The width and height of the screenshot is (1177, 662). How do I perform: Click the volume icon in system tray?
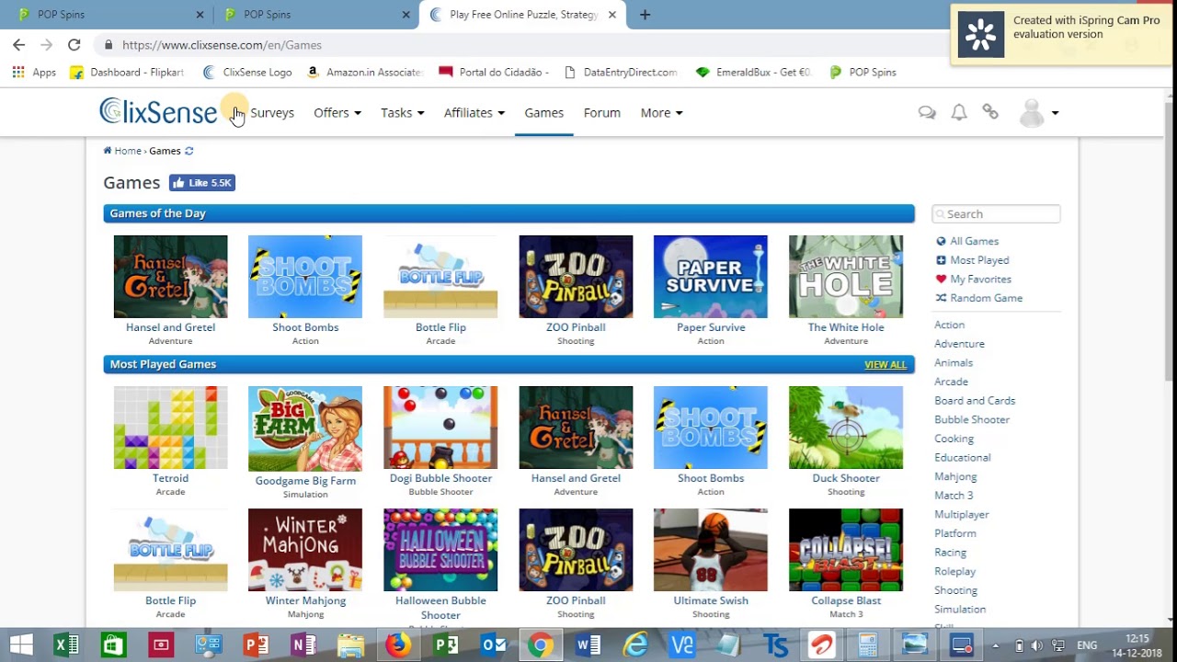tap(1037, 645)
